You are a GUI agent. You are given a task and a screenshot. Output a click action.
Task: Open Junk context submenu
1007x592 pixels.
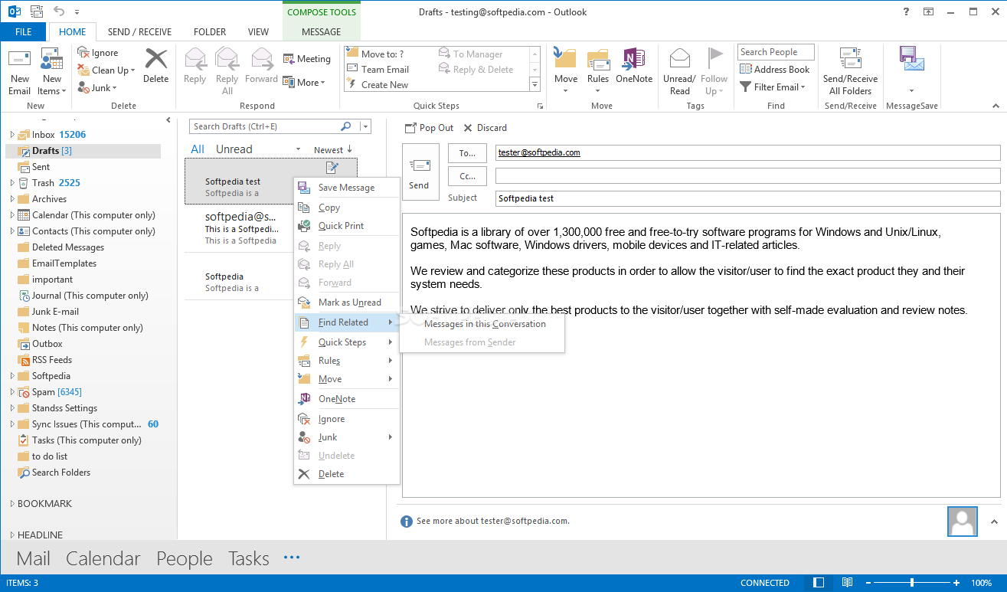[x=347, y=437]
